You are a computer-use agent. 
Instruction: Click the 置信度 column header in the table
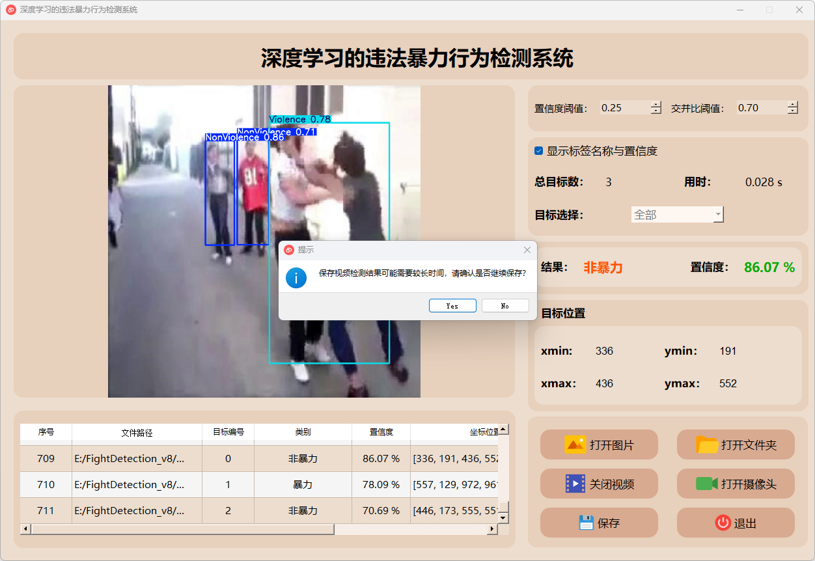pos(381,432)
